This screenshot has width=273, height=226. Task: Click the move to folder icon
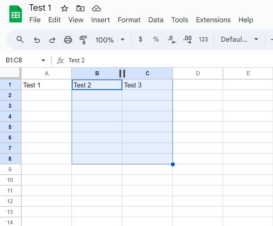[x=80, y=8]
